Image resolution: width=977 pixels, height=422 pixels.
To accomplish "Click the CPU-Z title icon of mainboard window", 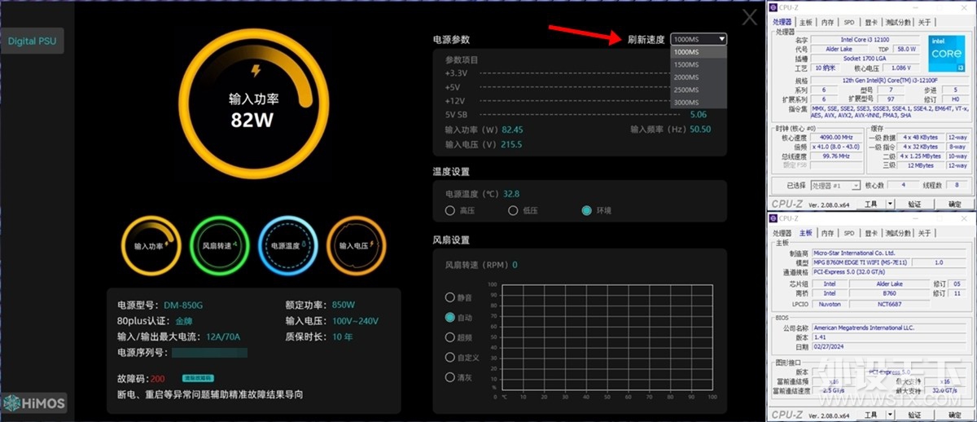I will (x=773, y=218).
